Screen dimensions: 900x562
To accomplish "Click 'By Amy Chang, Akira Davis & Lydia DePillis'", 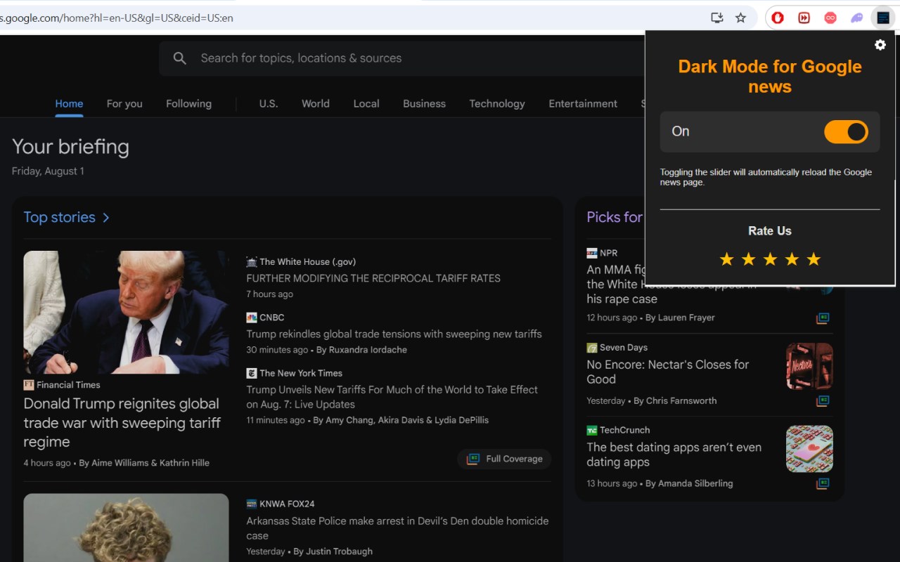I will tap(401, 420).
